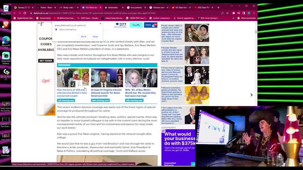
Task: Open the Boy Meets World star headline link
Action: tap(141, 93)
